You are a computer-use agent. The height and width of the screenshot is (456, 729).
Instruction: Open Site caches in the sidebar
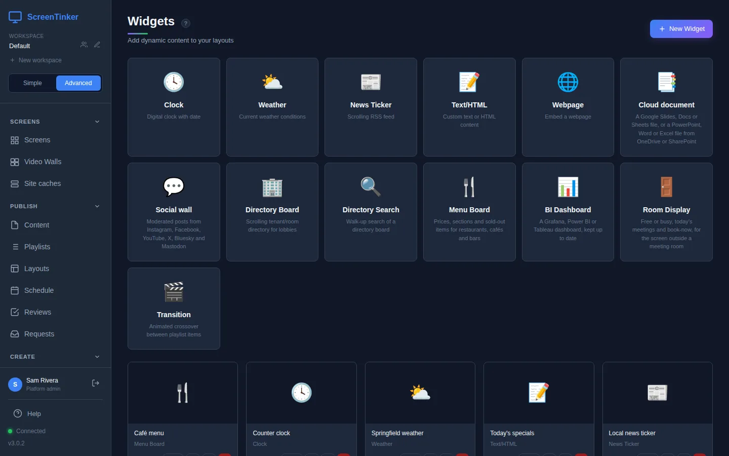[55, 183]
